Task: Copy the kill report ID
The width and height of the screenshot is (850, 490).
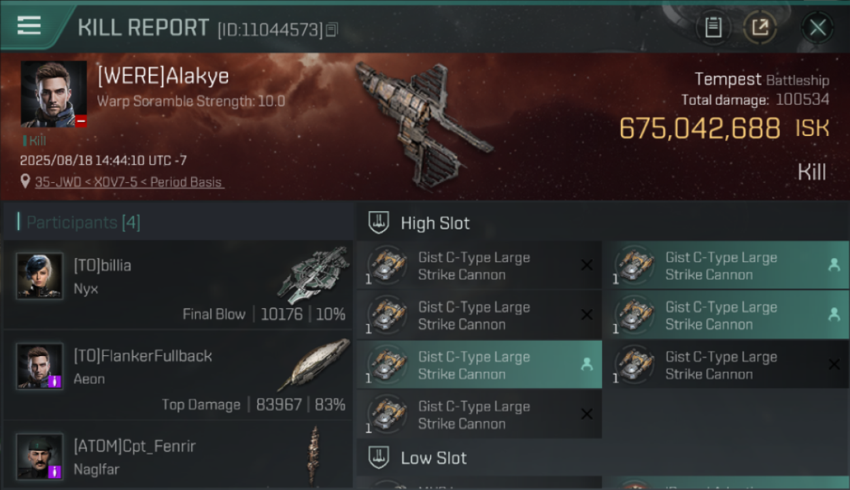Action: [x=331, y=30]
